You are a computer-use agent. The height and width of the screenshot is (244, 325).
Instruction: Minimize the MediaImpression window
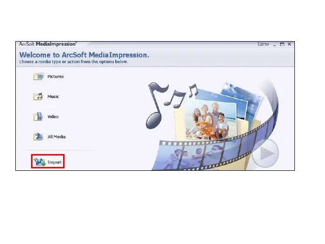275,44
